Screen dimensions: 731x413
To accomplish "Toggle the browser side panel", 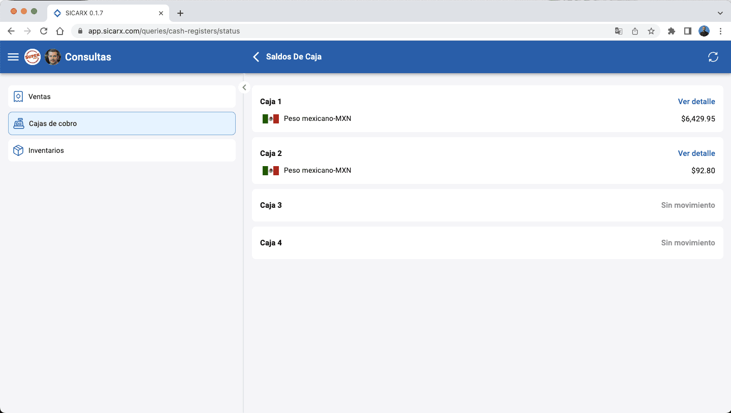I will (x=687, y=31).
